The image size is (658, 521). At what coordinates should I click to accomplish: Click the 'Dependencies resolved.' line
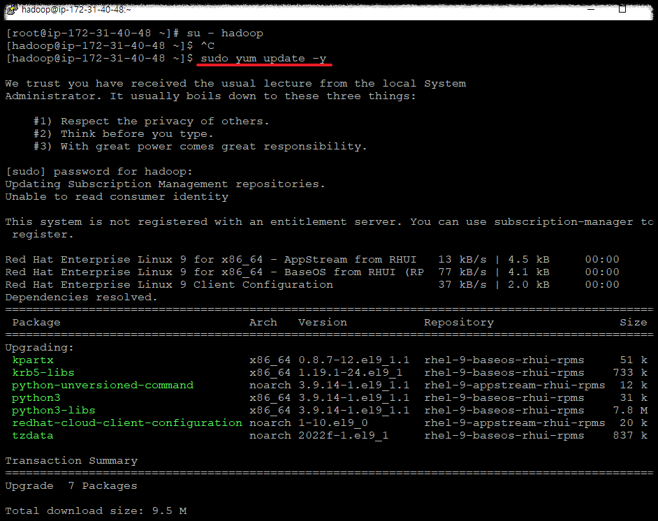tap(82, 298)
